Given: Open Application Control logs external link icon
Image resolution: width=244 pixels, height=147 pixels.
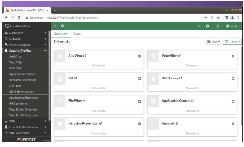Looking at the screenshot, I should pos(192,101).
